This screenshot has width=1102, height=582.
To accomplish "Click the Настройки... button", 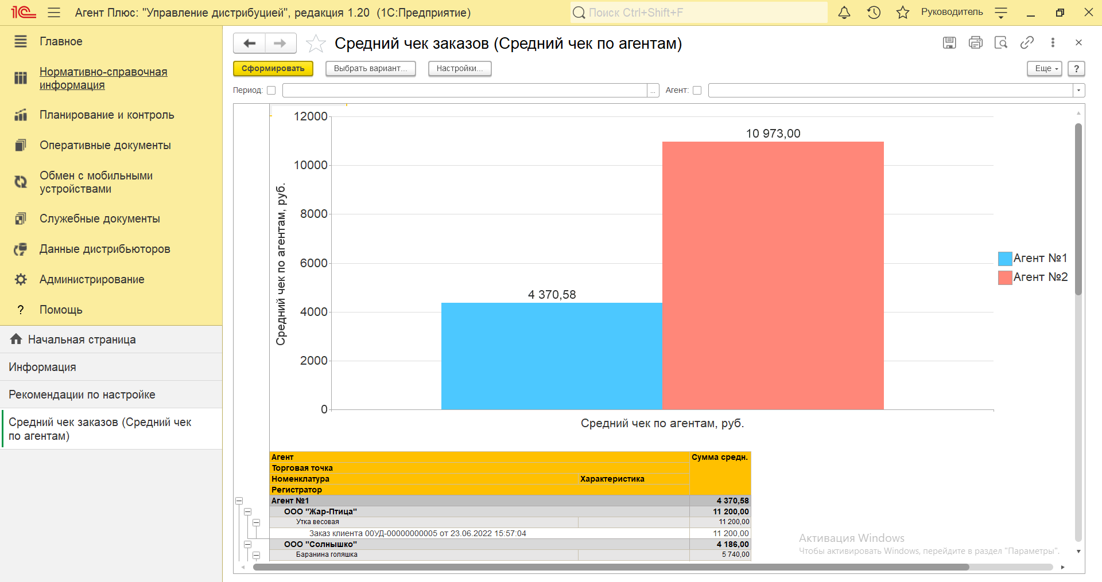I will (459, 68).
